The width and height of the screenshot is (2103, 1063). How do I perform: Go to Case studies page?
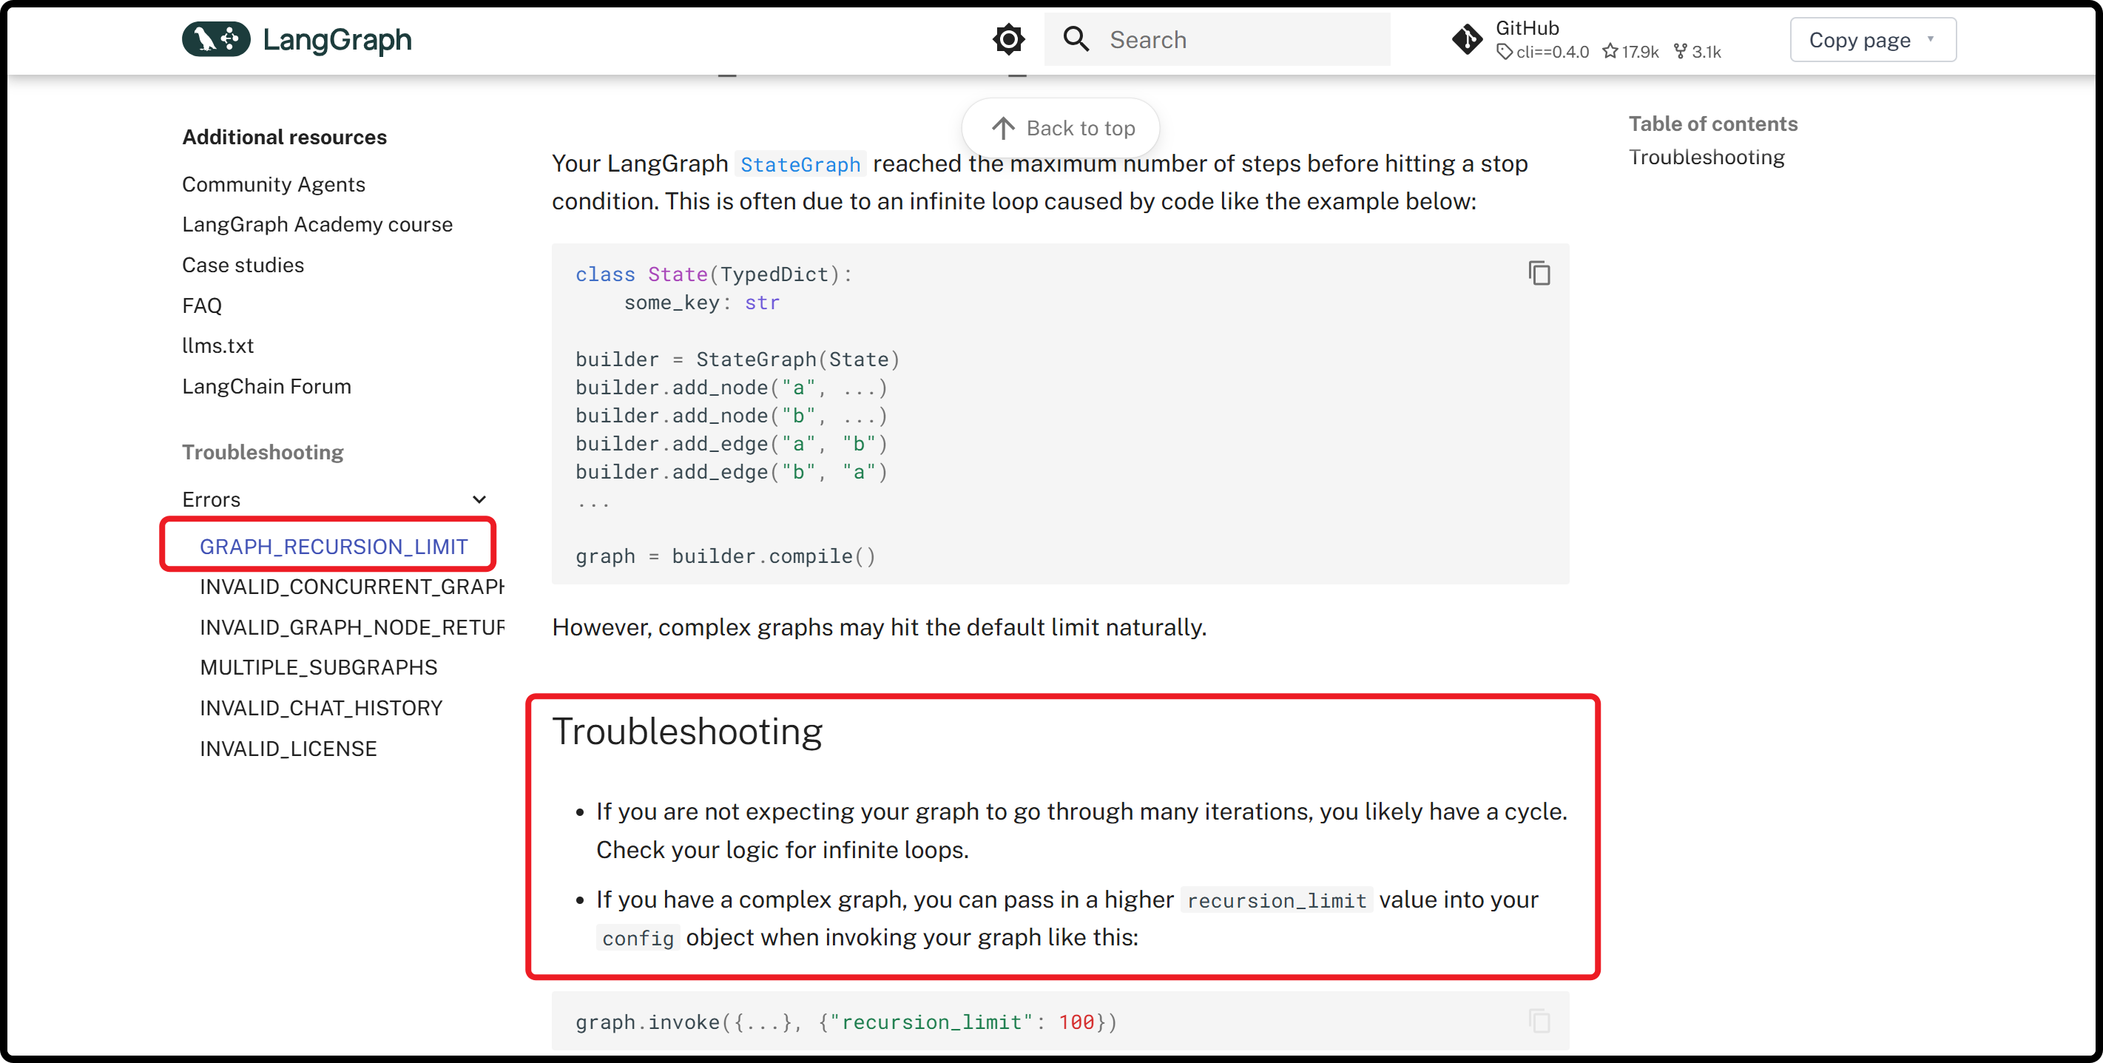point(243,266)
